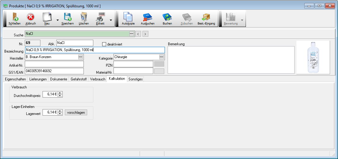Expand the Hersteller selection button

pos(80,57)
